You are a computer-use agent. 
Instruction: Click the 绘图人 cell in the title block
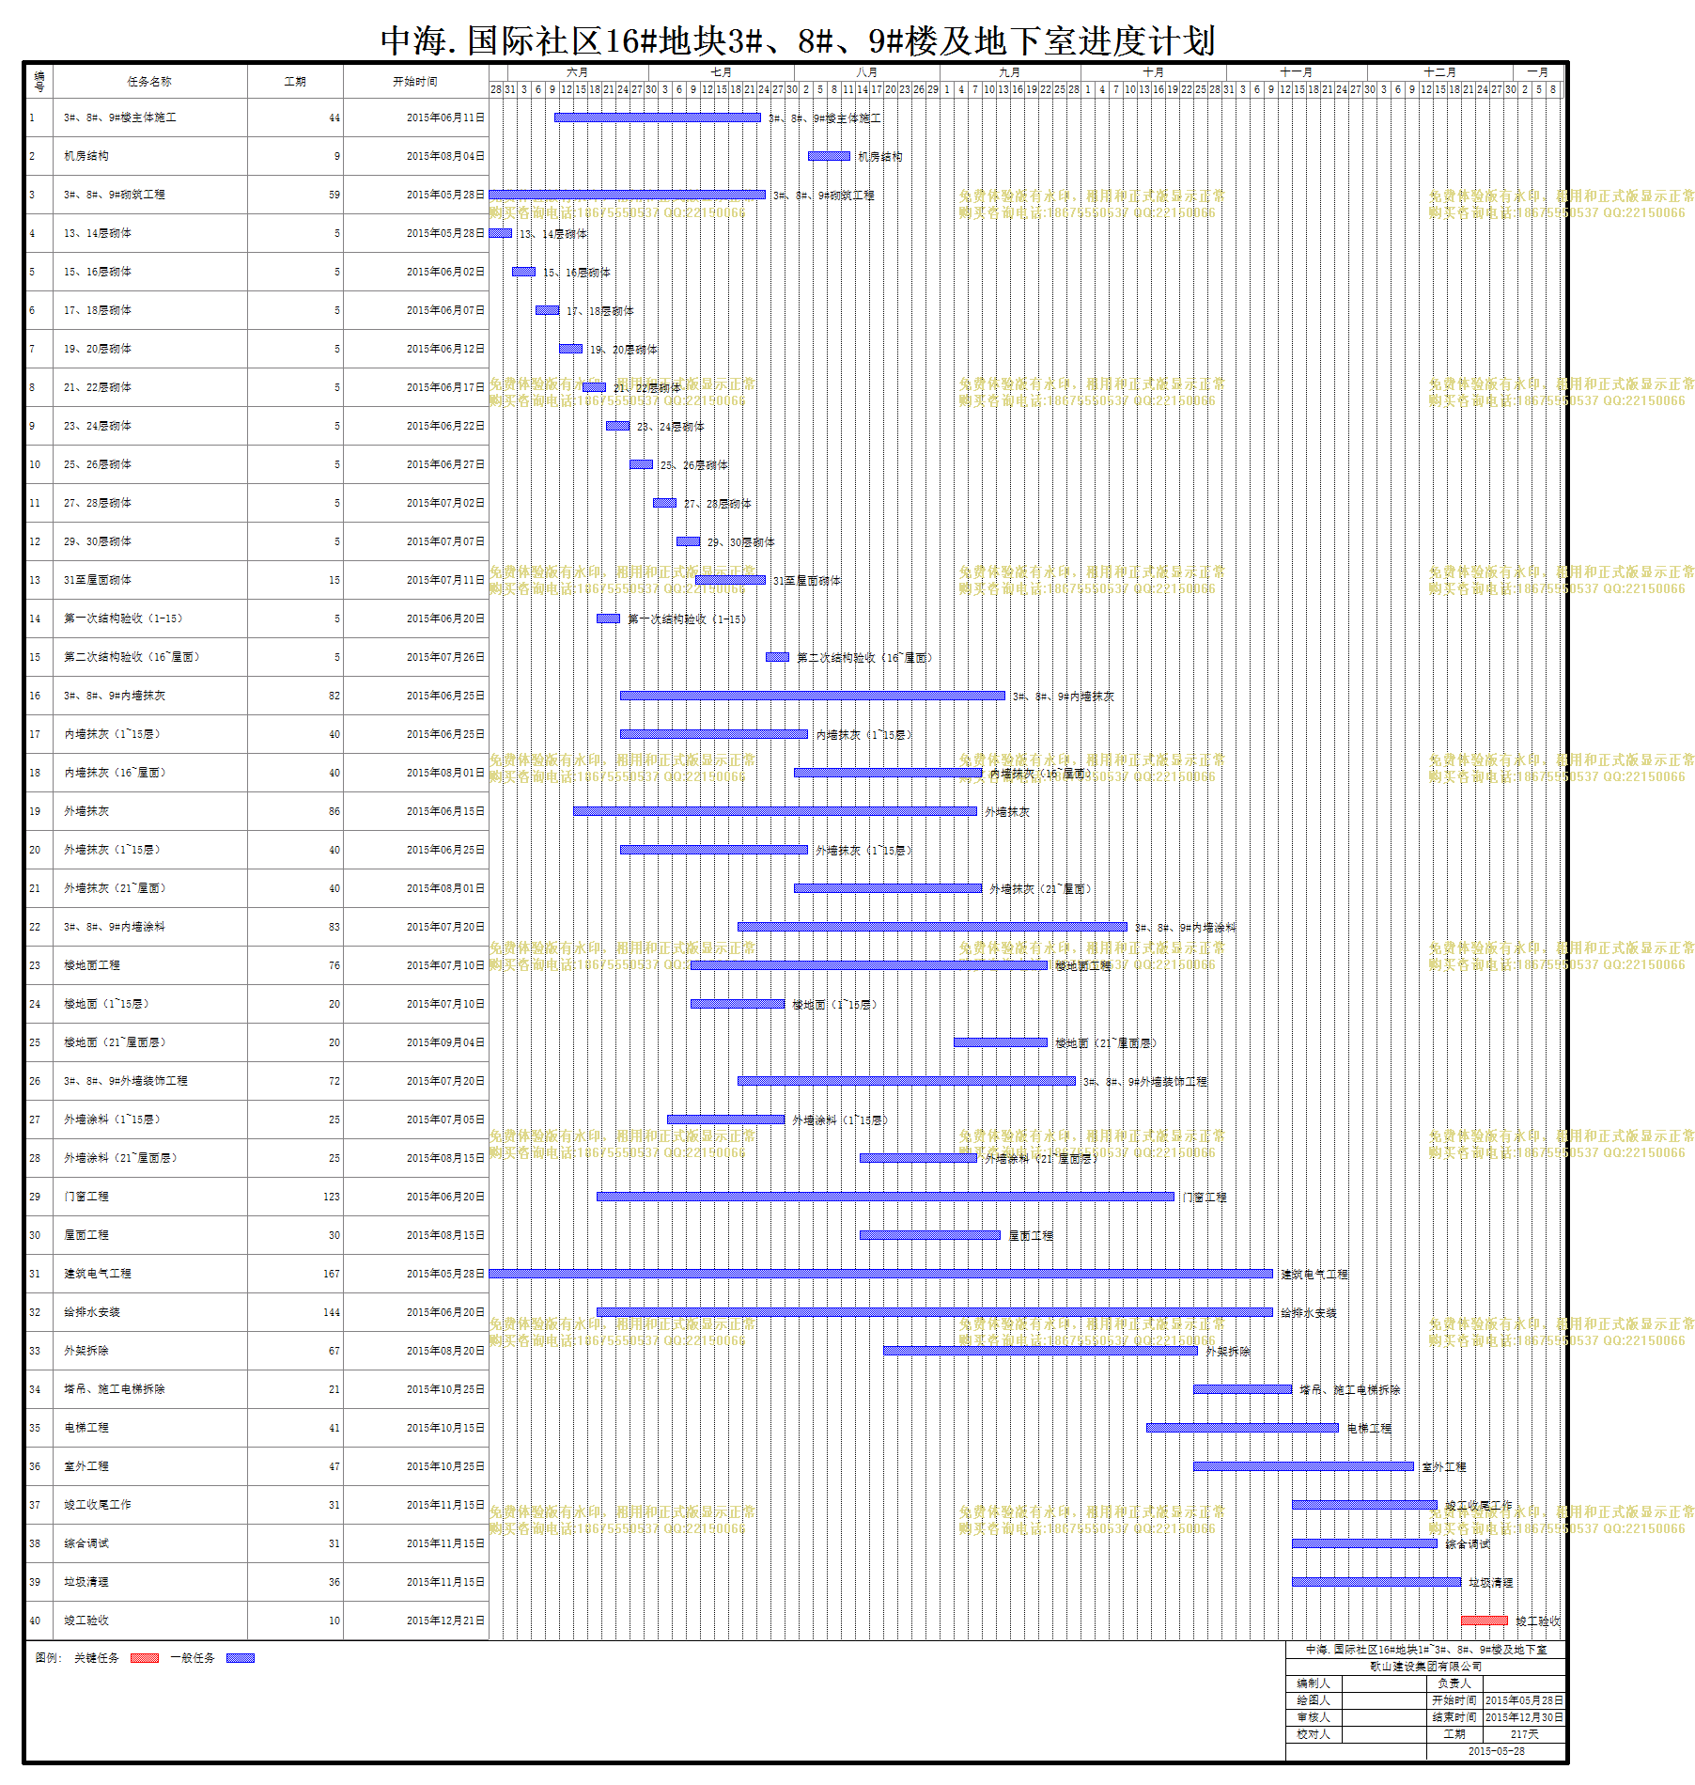(x=1314, y=1700)
